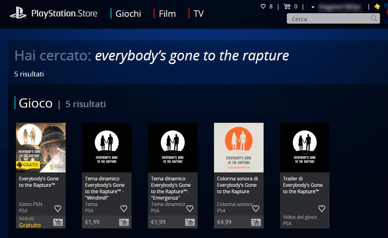Click the Gioco section heading
The height and width of the screenshot is (238, 388).
(36, 103)
